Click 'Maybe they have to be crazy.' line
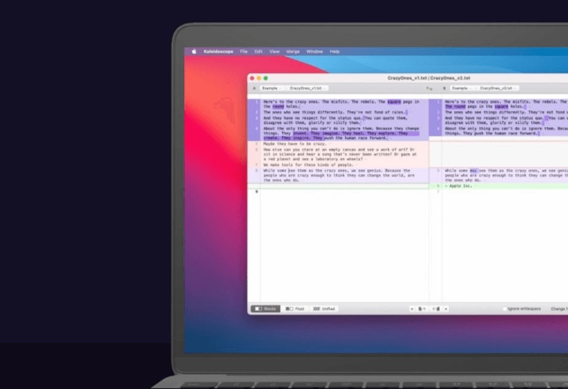 click(295, 144)
